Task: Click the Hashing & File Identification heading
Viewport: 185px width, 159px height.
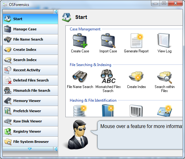Action: pos(93,100)
